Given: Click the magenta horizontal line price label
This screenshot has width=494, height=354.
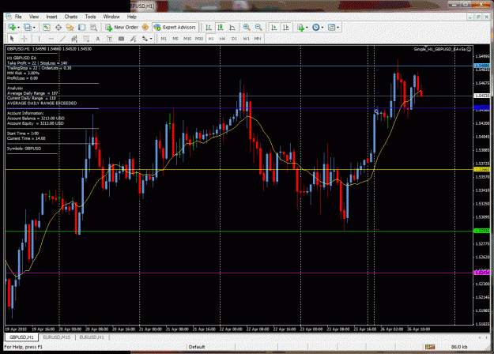Looking at the screenshot, I should tap(482, 273).
